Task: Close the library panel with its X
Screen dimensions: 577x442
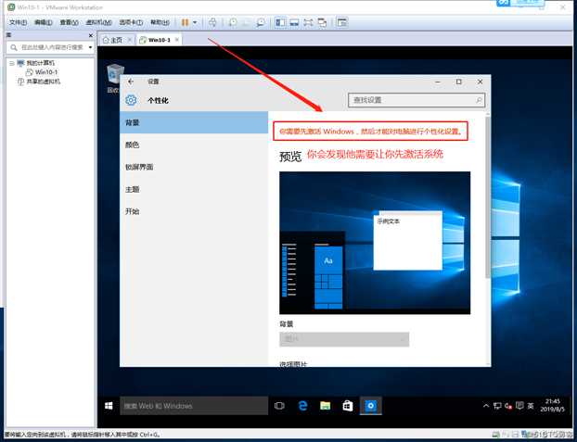Action: pos(91,35)
